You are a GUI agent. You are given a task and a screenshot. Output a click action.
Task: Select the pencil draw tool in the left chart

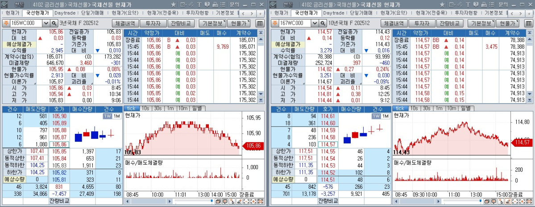240,202
